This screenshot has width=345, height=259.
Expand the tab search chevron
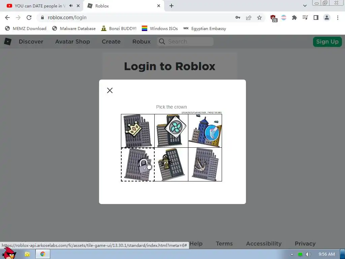pos(305,6)
